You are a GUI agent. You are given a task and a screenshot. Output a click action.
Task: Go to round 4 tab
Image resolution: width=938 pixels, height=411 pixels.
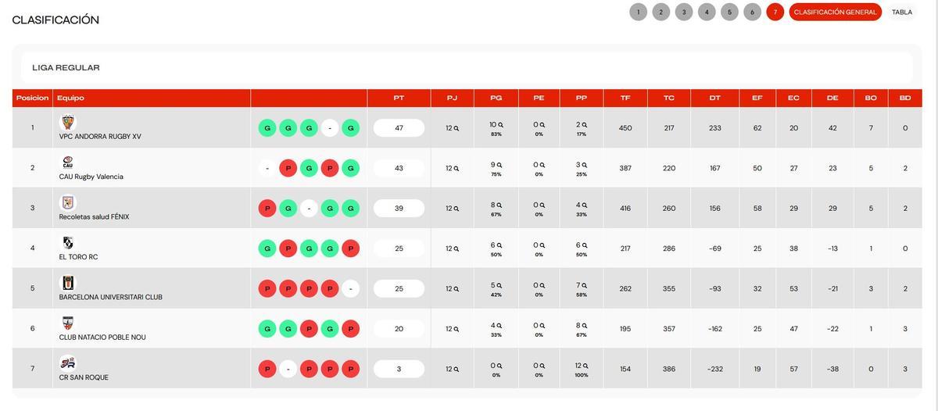pyautogui.click(x=707, y=12)
